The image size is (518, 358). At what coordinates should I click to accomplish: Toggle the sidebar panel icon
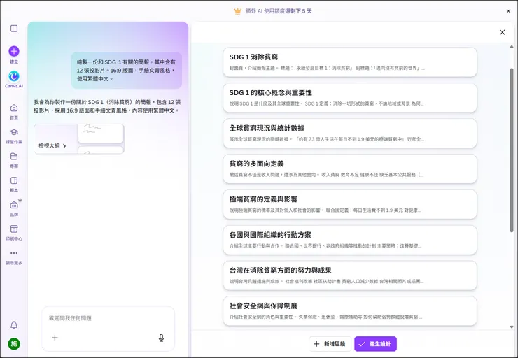14,29
